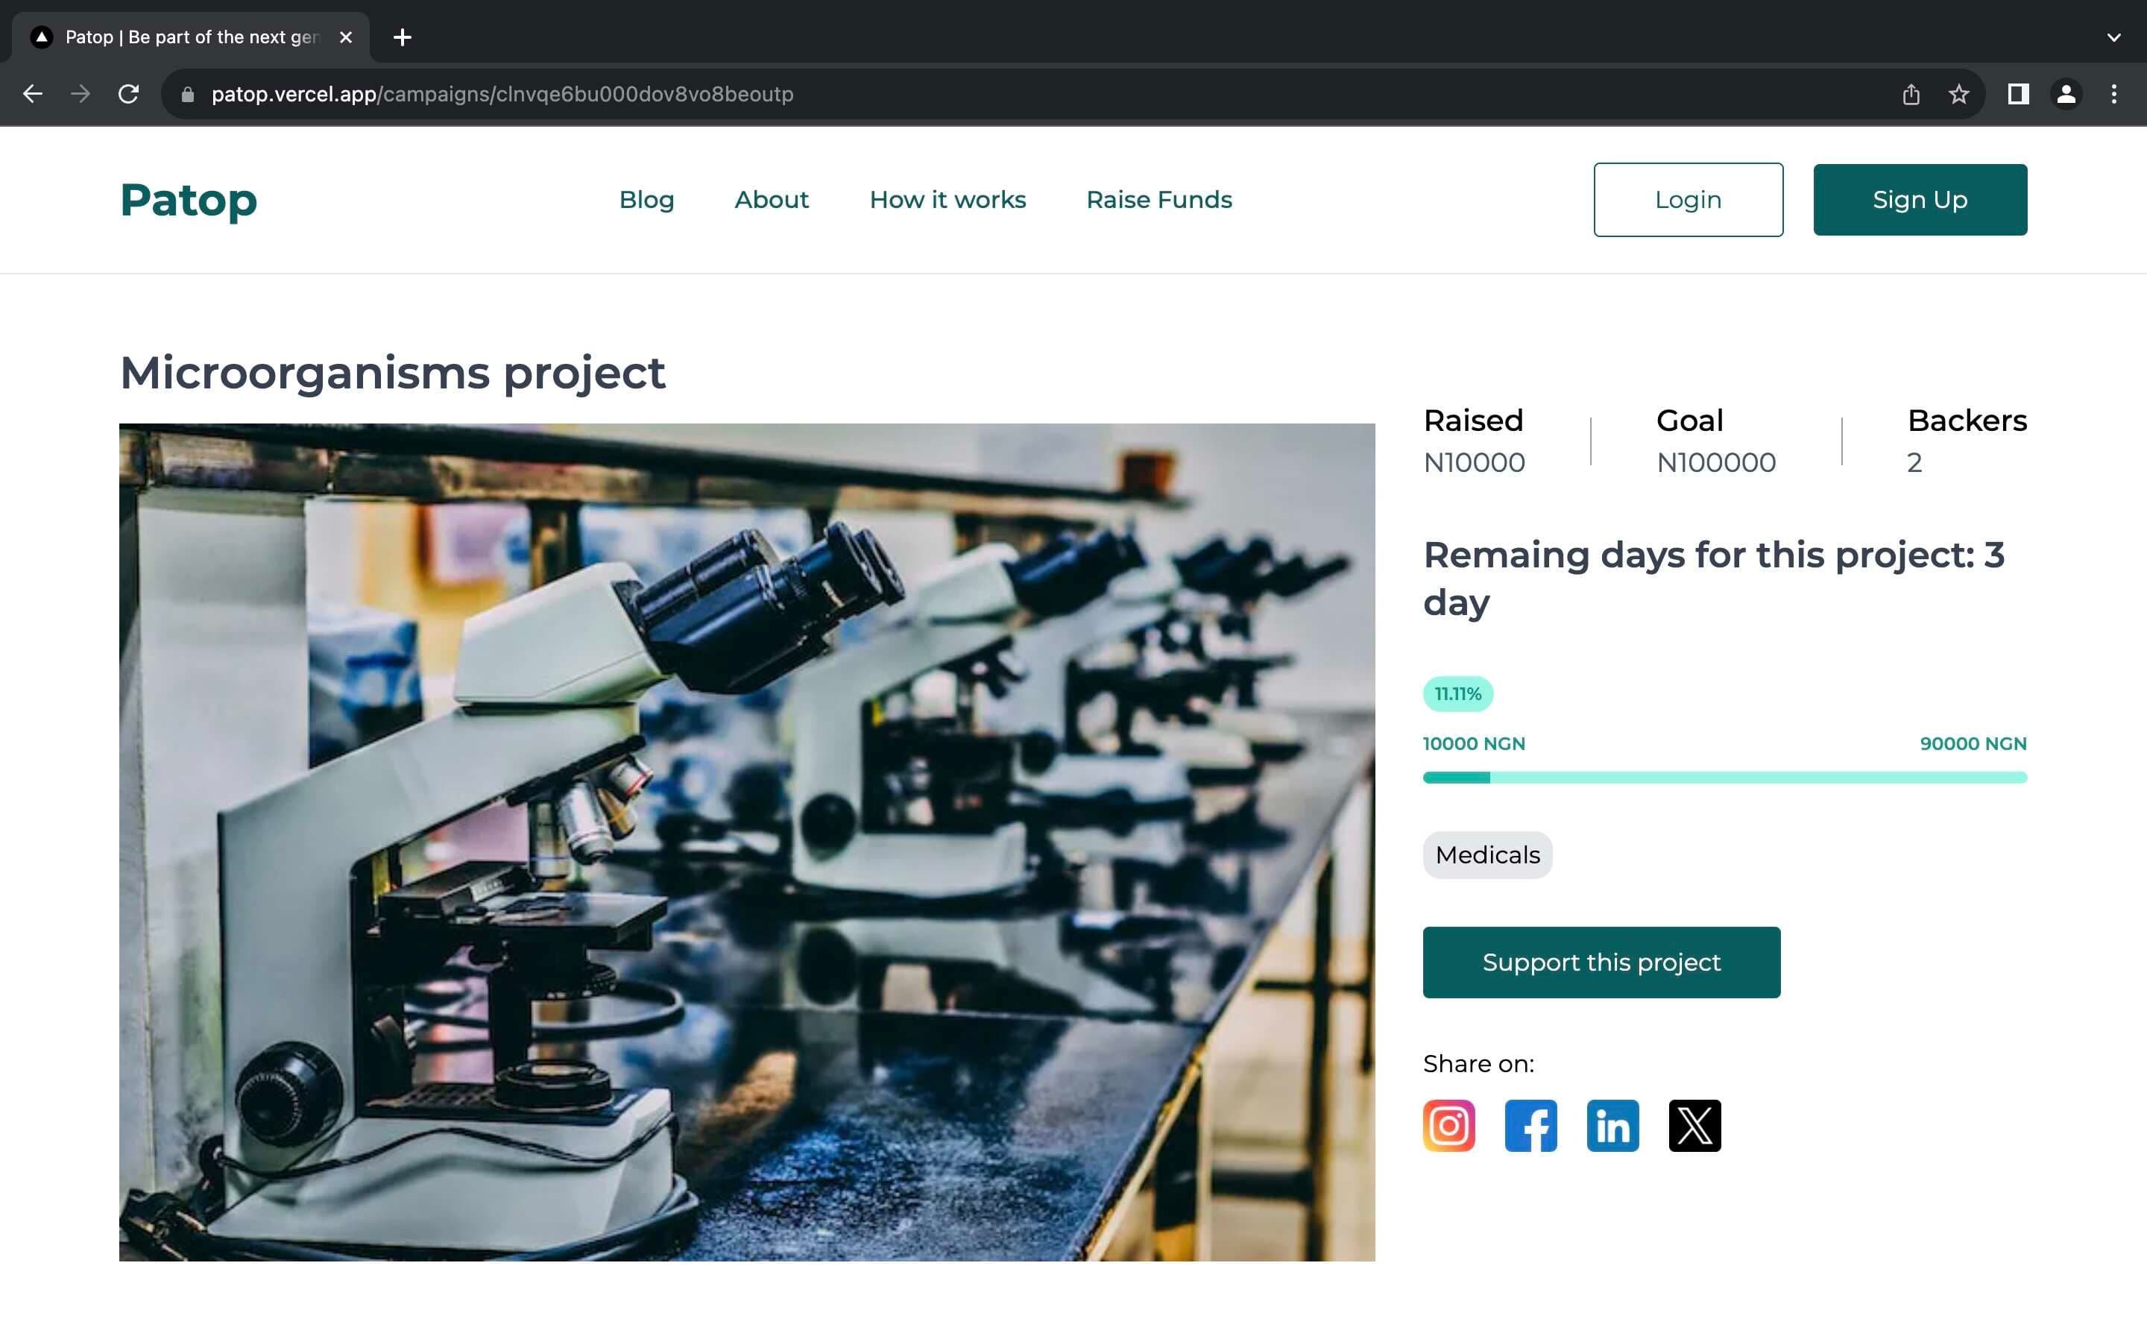Screen dimensions: 2147x1342
Task: Share campaign on X (Twitter)
Action: [x=1694, y=1126]
